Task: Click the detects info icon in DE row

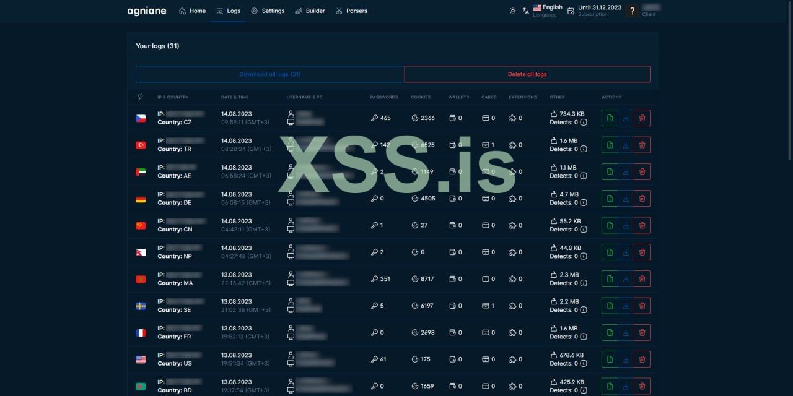Action: pos(584,203)
